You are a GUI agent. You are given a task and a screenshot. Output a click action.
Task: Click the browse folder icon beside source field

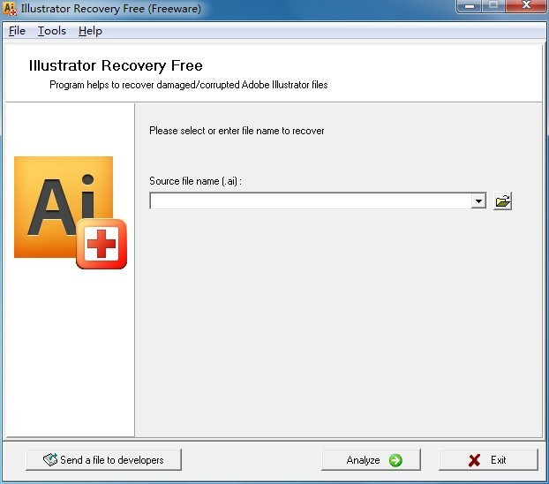coord(502,201)
